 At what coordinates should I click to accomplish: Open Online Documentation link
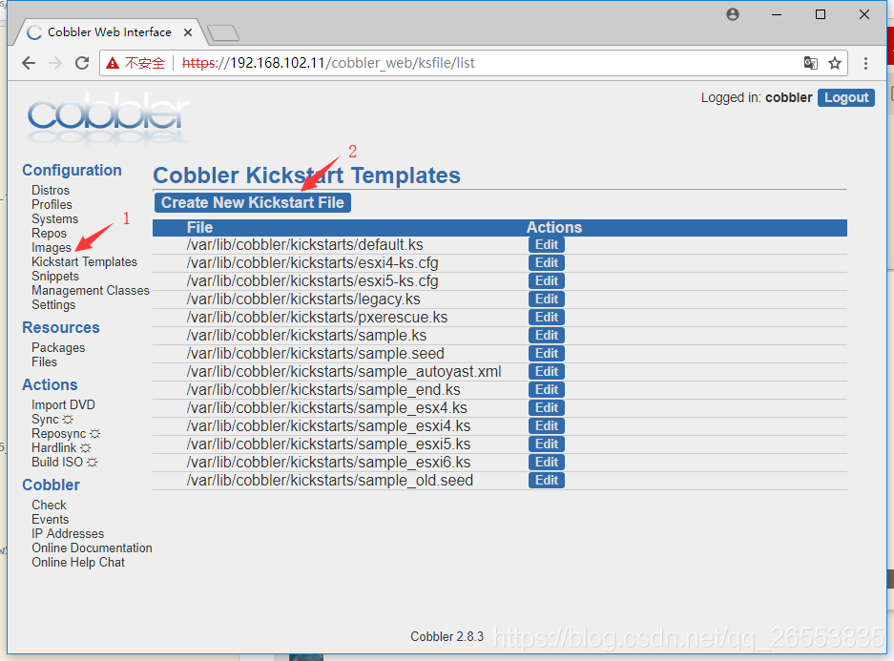92,547
